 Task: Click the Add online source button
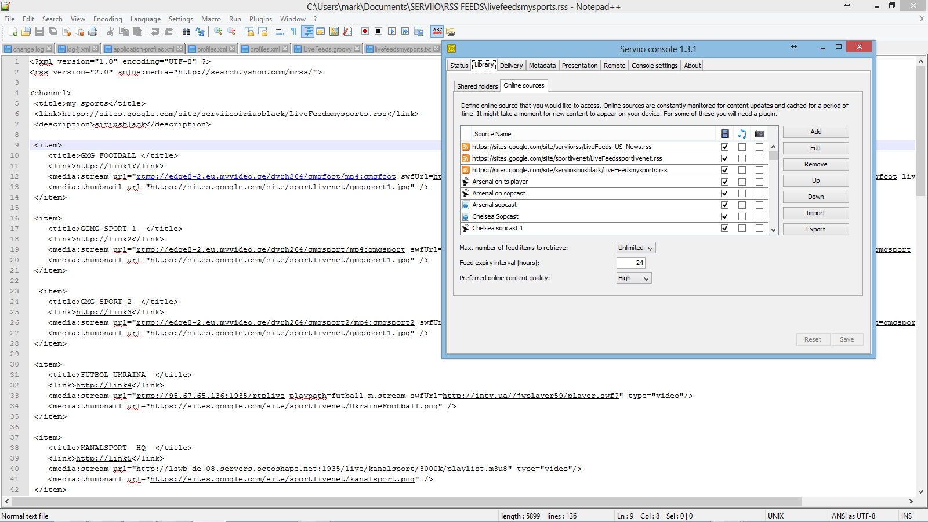pos(815,132)
